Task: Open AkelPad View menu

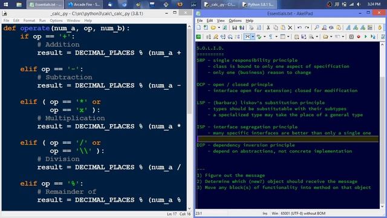Action: [x=221, y=21]
